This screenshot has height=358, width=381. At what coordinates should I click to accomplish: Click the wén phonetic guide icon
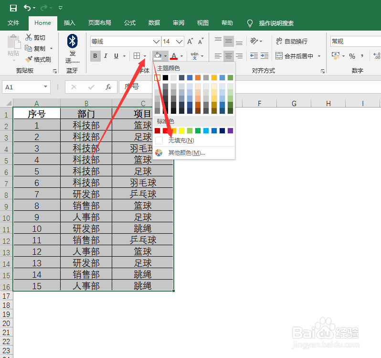tap(194, 56)
